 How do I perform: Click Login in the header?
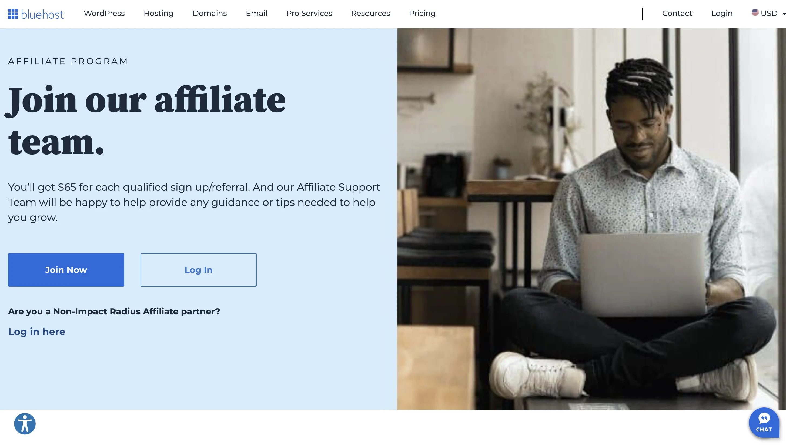722,14
